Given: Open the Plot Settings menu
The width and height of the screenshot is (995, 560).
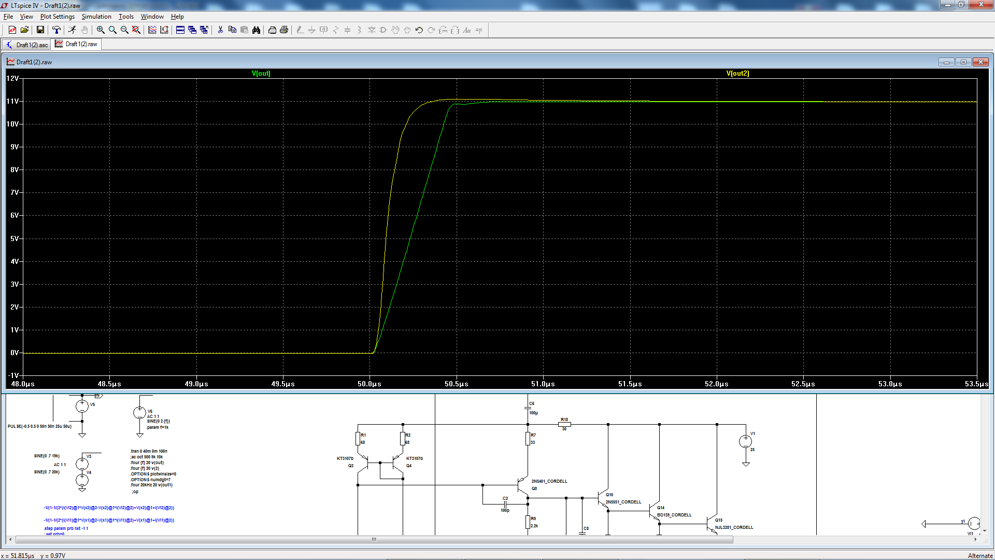Looking at the screenshot, I should (x=58, y=17).
